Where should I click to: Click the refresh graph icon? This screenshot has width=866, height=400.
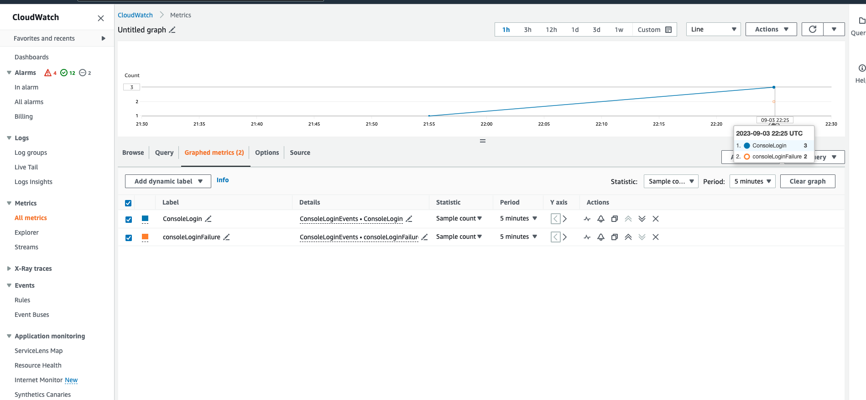(812, 29)
